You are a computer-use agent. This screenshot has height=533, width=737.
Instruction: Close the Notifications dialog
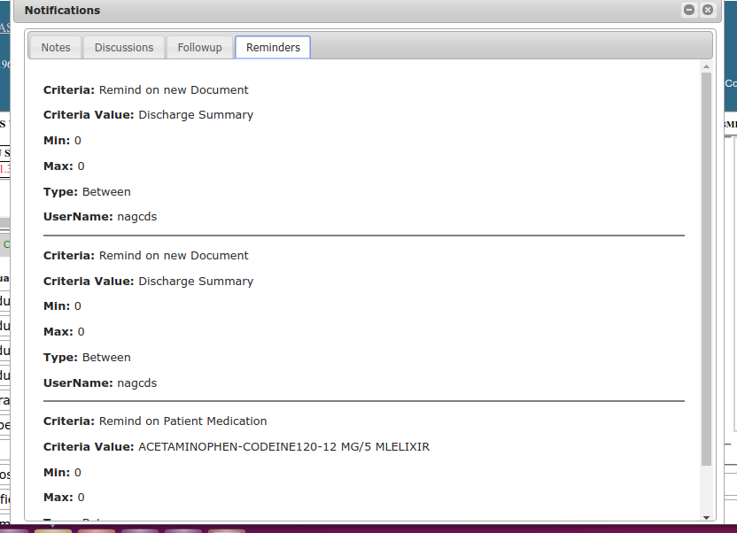tap(707, 11)
